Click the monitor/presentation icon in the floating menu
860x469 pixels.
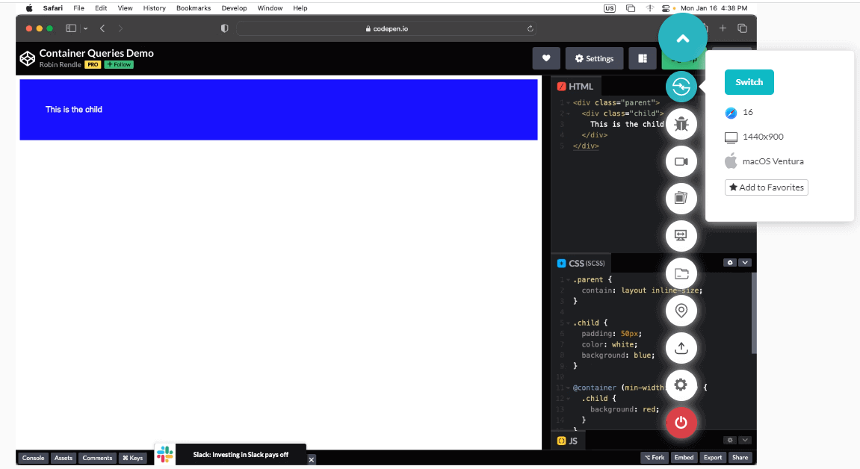coord(681,235)
